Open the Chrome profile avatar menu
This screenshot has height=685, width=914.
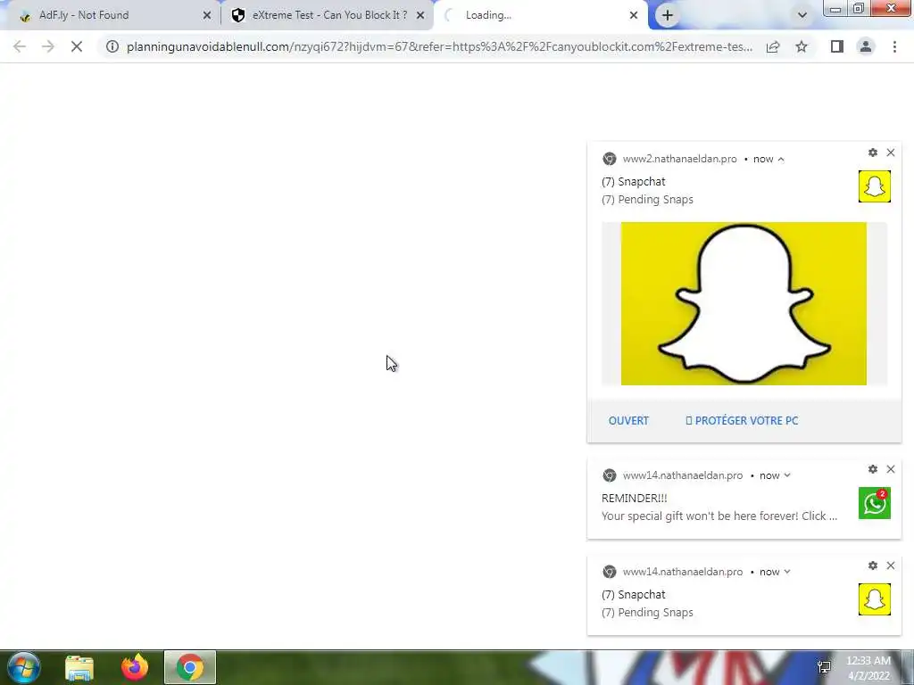(866, 46)
